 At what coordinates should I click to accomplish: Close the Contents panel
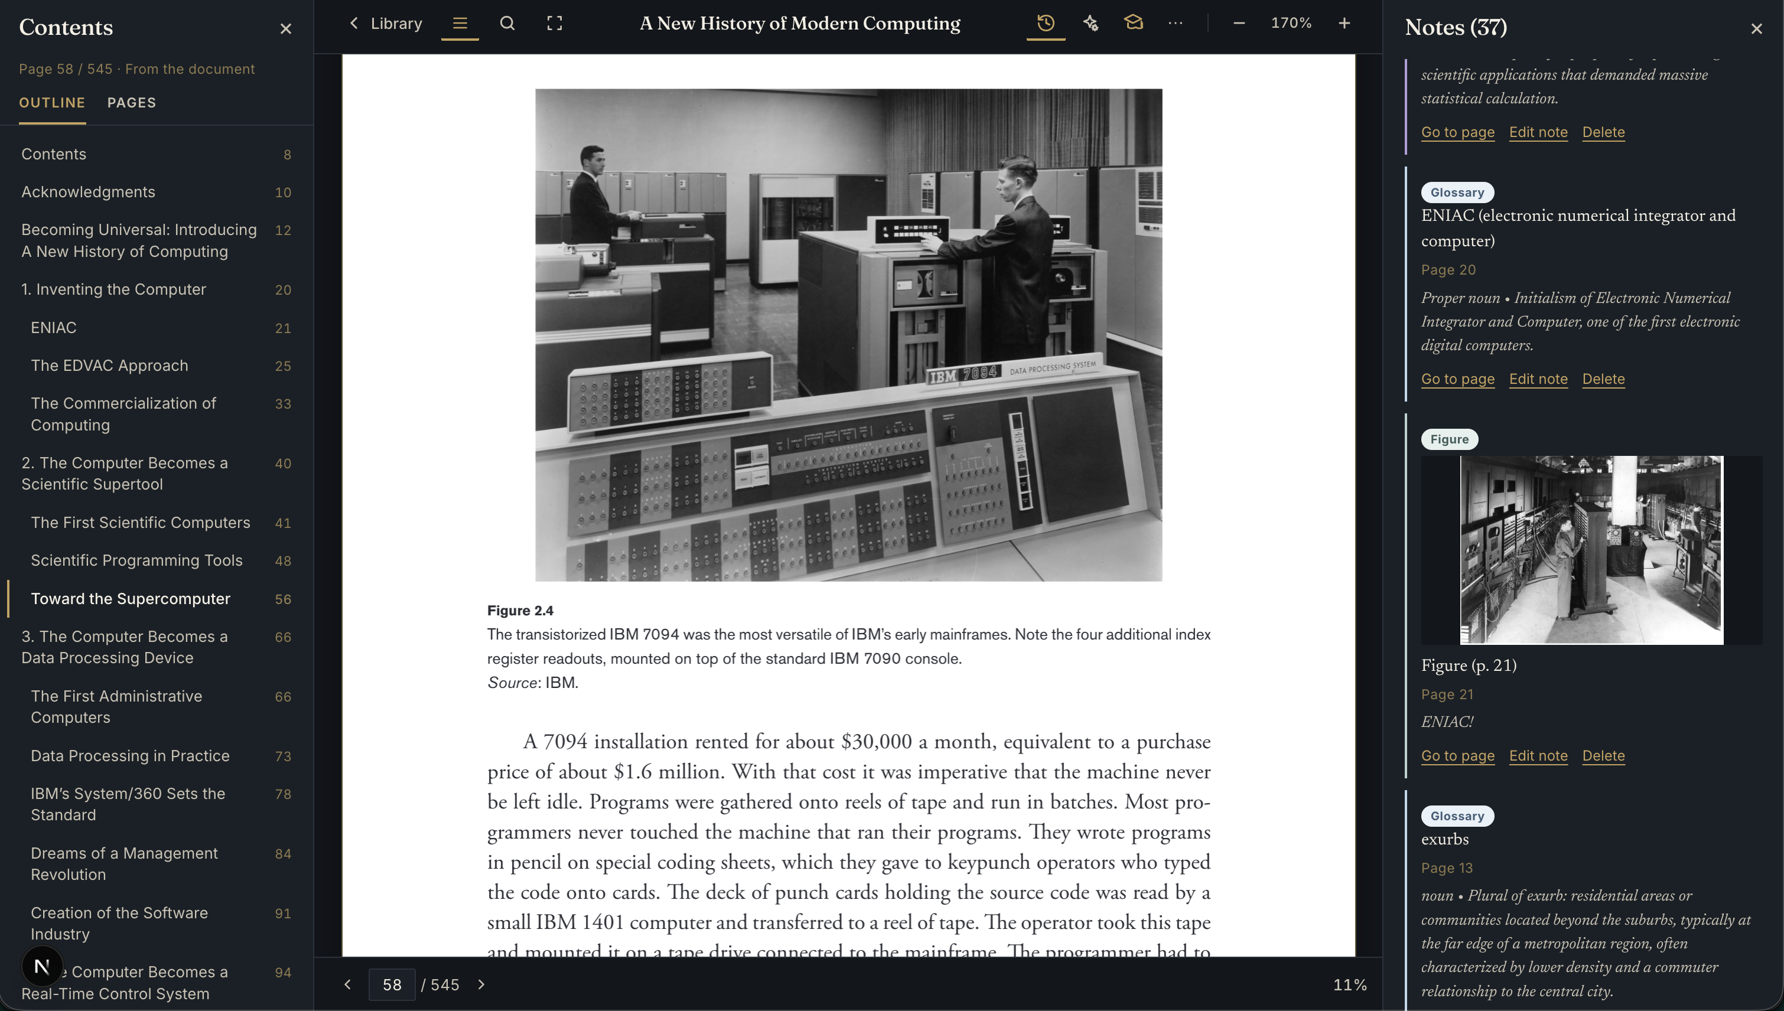click(285, 28)
